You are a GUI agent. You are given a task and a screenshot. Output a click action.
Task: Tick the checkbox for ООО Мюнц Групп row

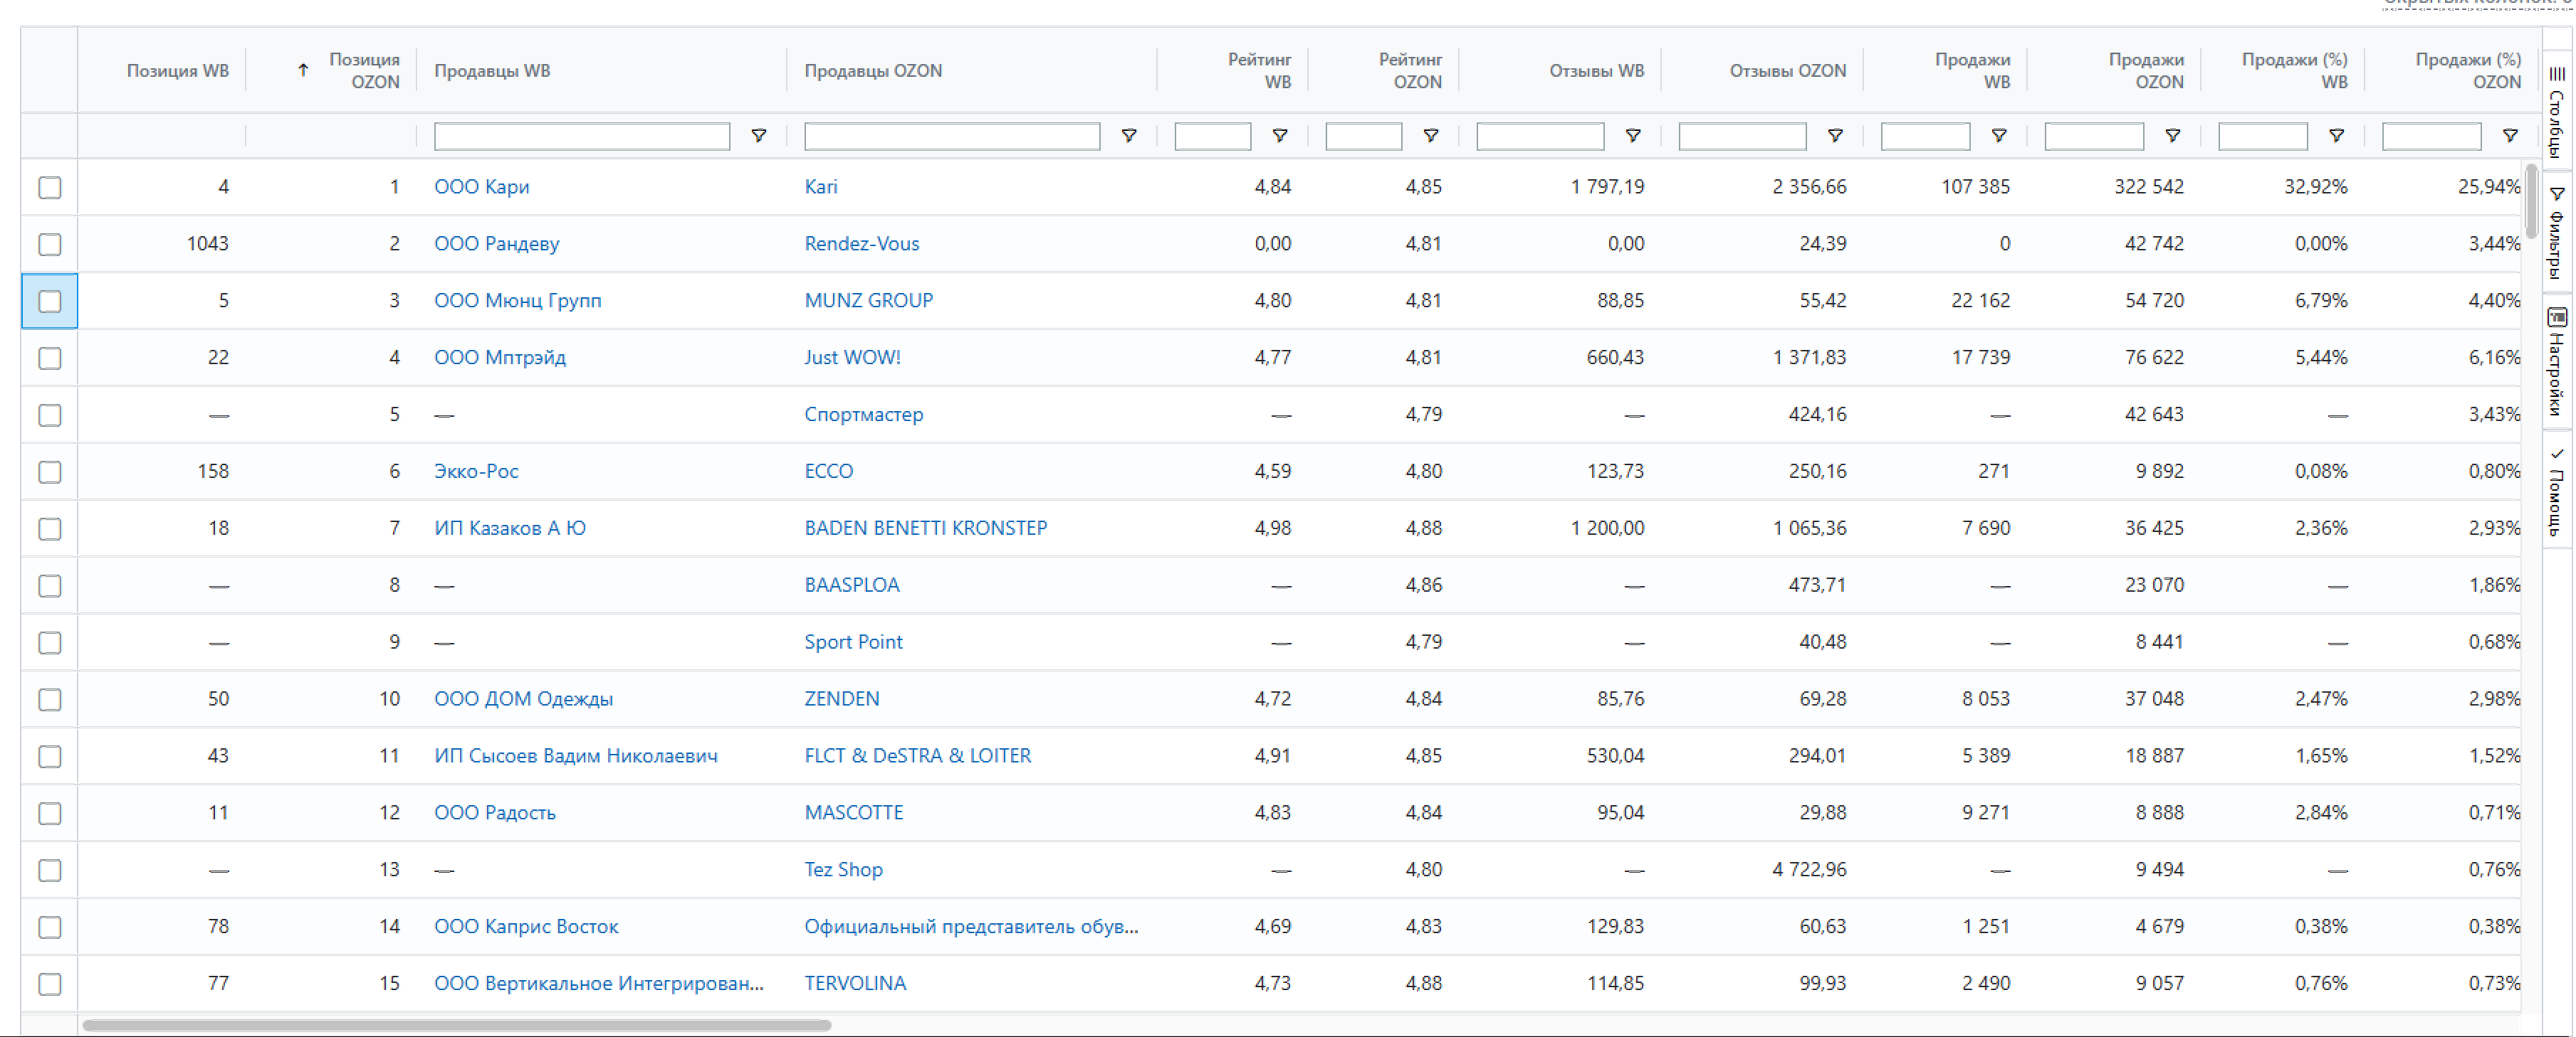click(x=50, y=302)
